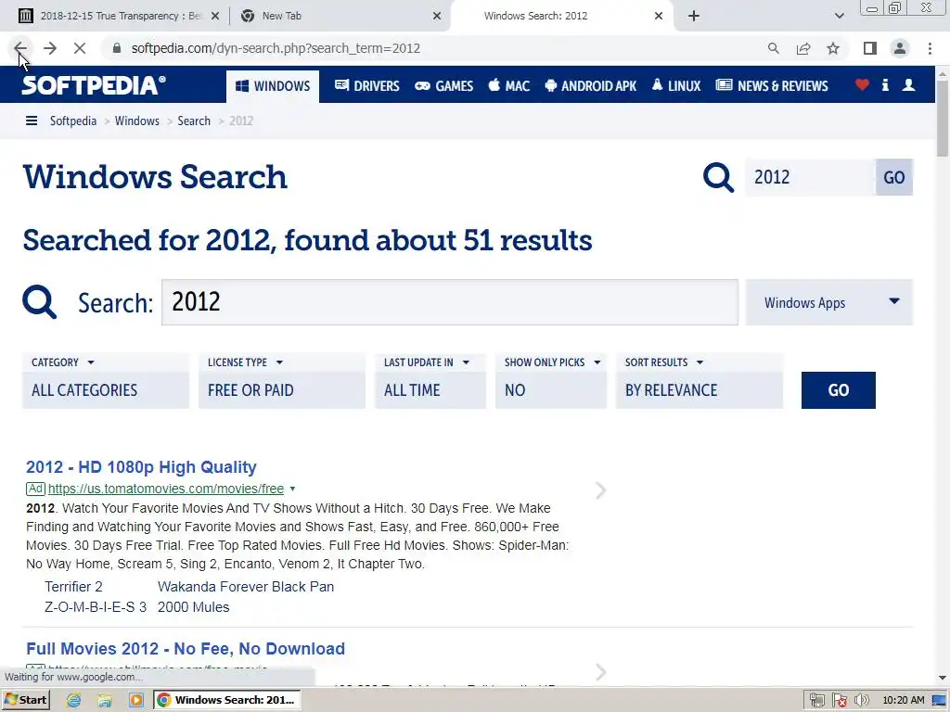
Task: Go back using browser back arrow
Action: click(x=19, y=48)
